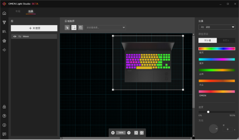This screenshot has height=140, width=239.
Task: Open the device selection dropdown
Action: 105,27
